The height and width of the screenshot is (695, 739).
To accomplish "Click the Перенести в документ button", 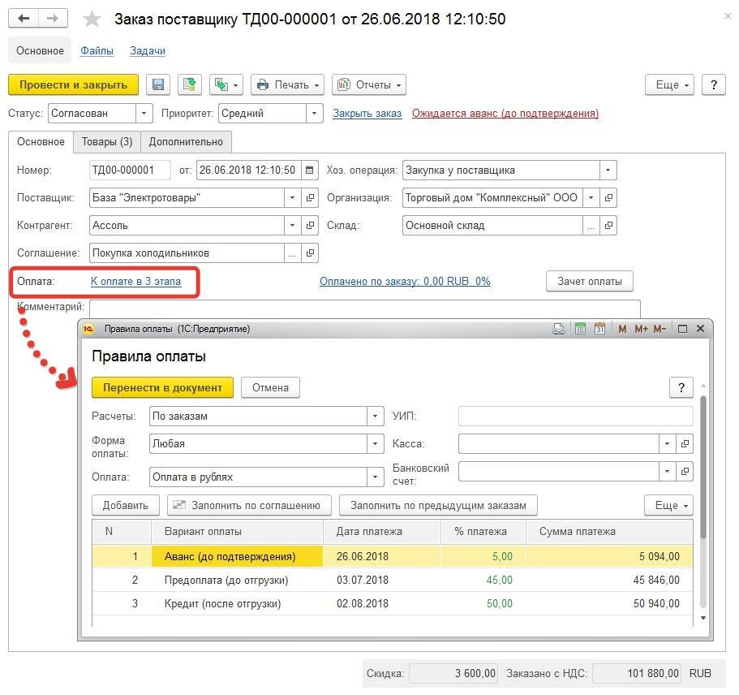I will 162,387.
